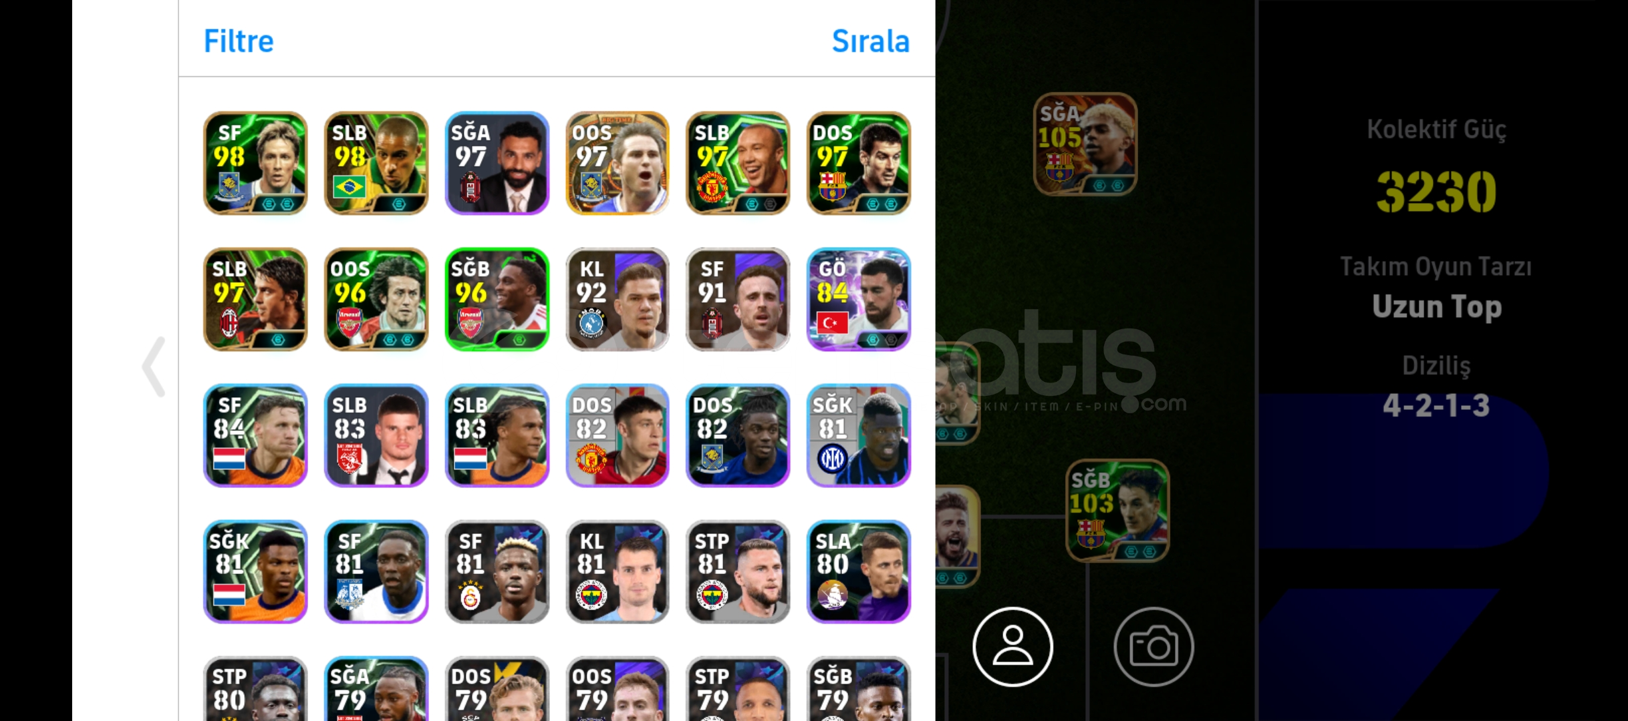The width and height of the screenshot is (1628, 721).
Task: Pick SF 81 Galatasaray player card
Action: click(x=497, y=571)
